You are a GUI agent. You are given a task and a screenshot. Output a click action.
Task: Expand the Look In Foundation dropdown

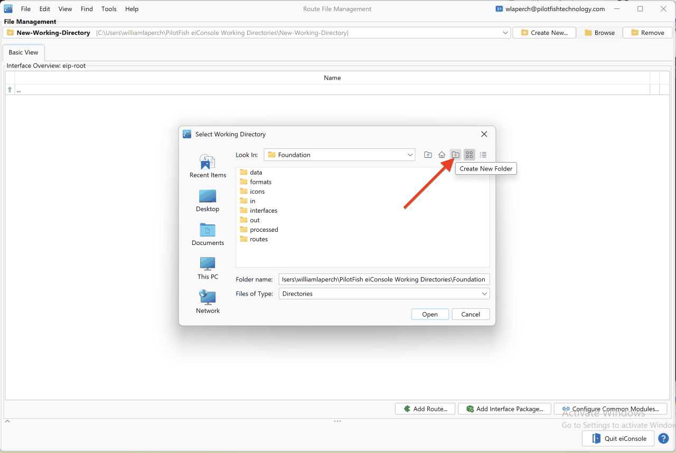(410, 155)
